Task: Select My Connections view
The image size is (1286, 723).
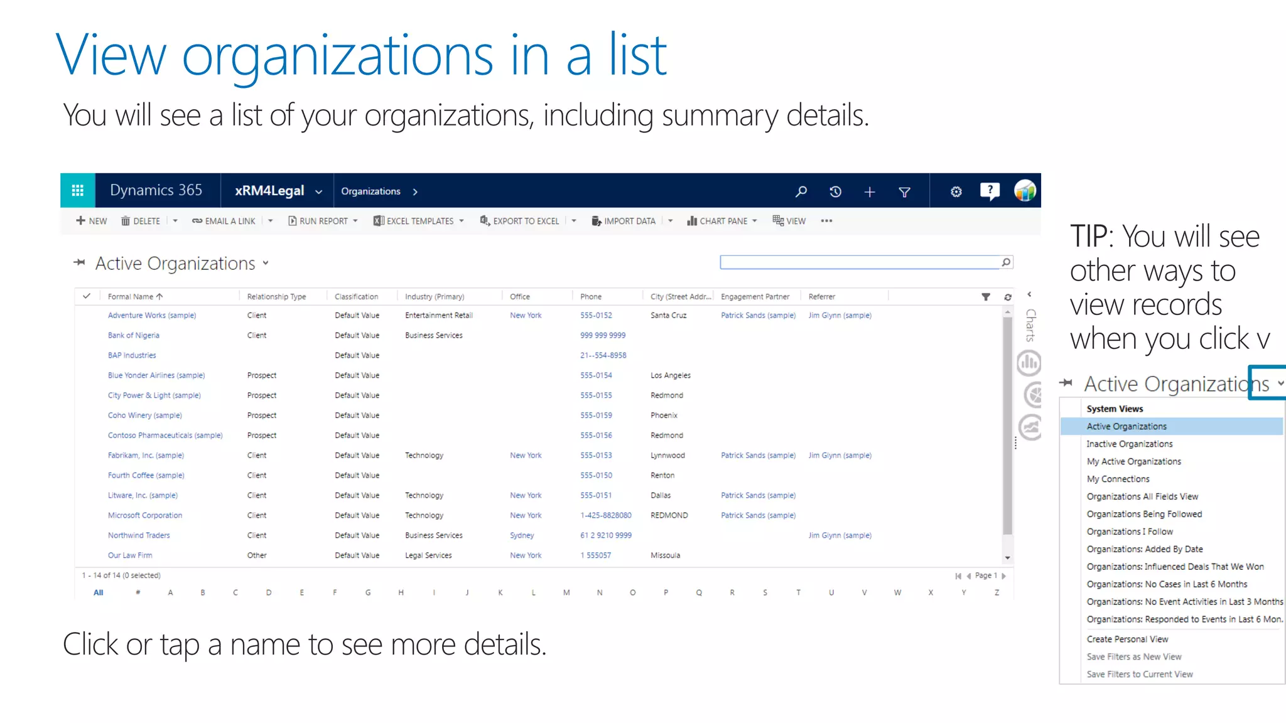Action: 1118,479
